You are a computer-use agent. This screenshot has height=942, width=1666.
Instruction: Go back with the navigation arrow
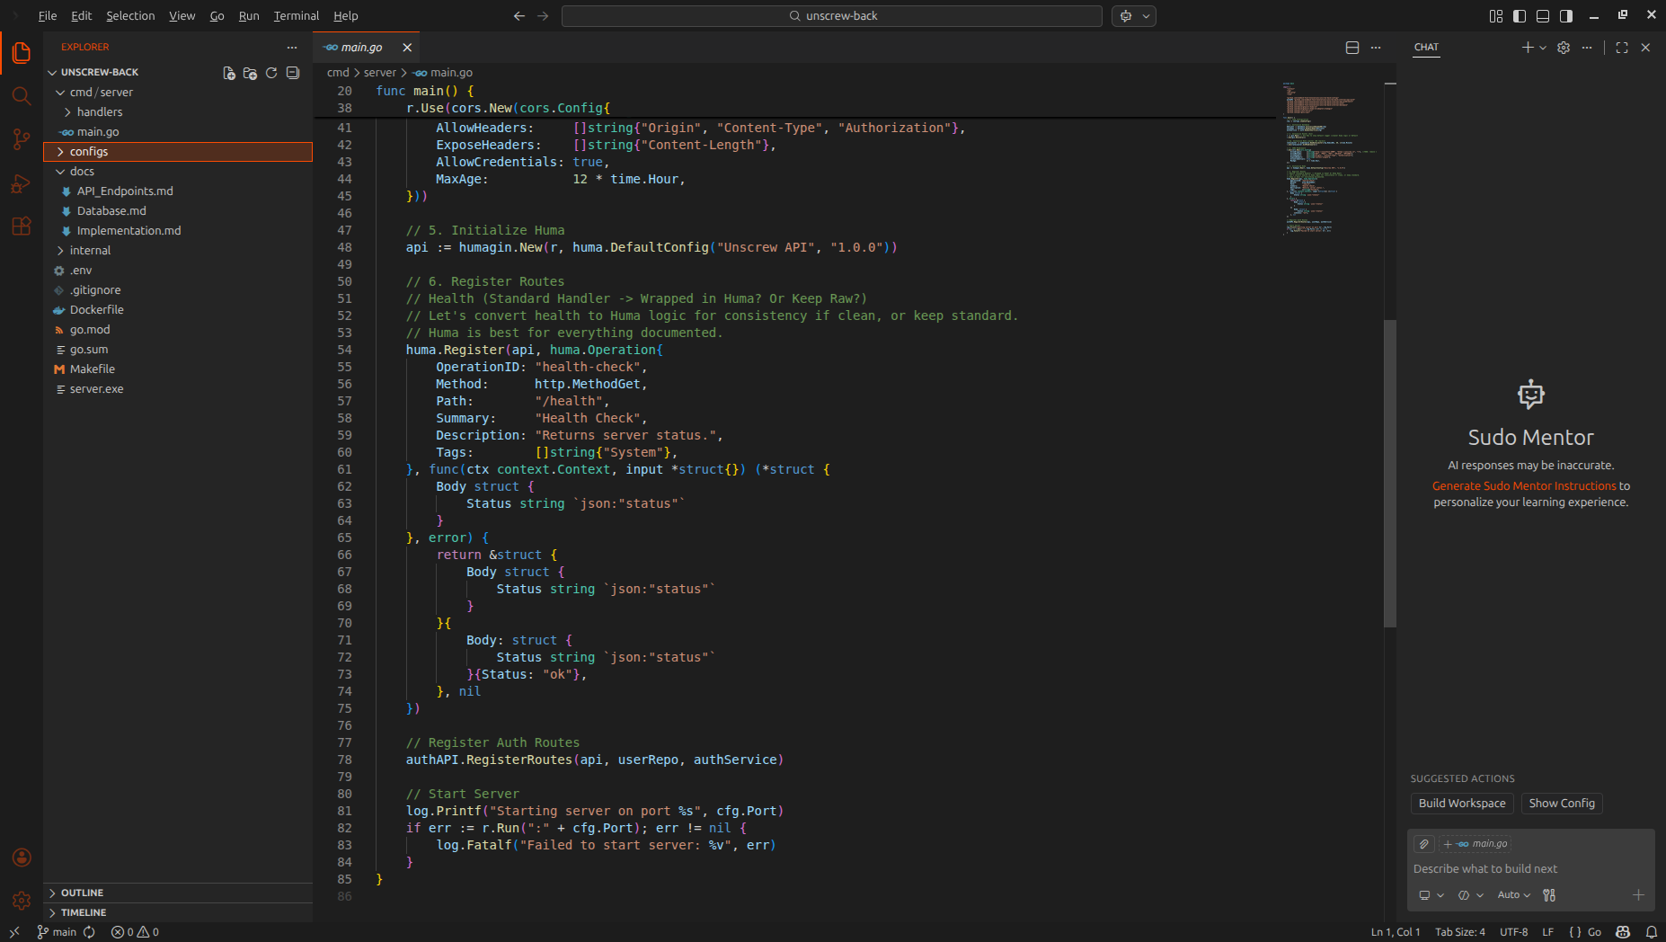[x=519, y=16]
